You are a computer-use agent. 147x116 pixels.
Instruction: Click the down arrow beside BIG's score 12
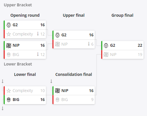(x=38, y=54)
